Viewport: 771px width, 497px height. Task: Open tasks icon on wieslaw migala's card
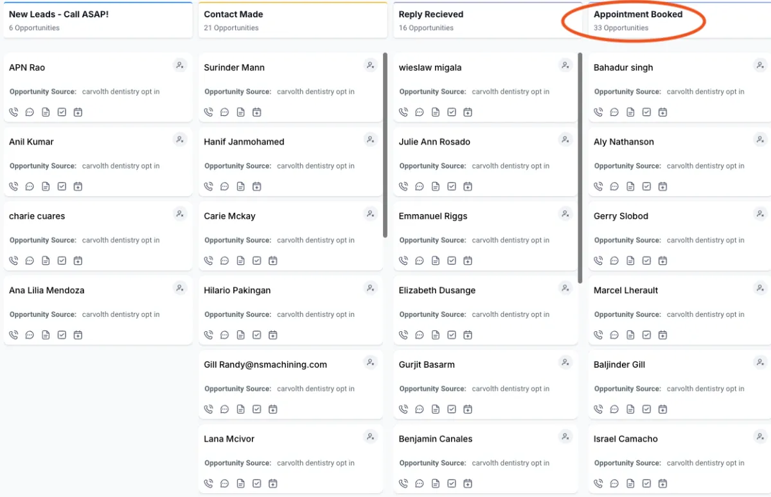(452, 112)
